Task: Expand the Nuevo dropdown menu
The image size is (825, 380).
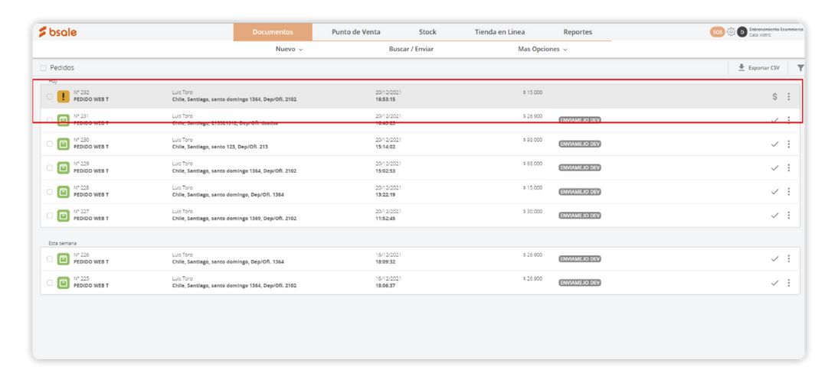Action: (289, 49)
